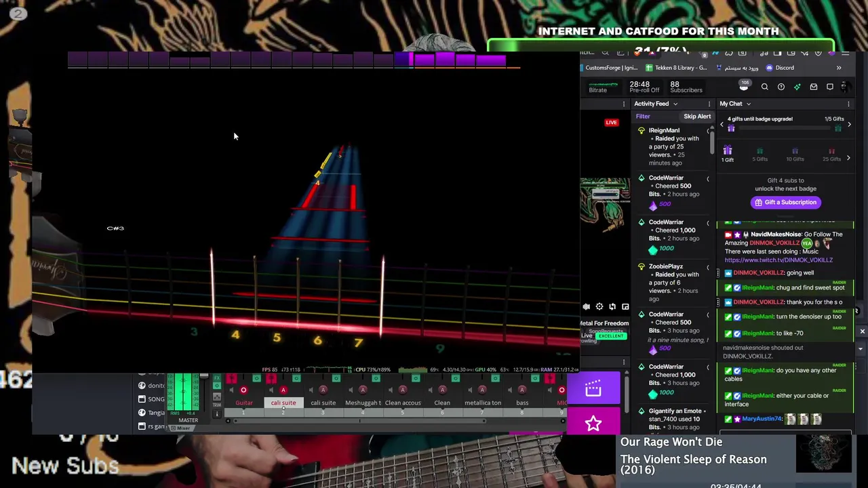Open message options beside 'going well' chat line
Image resolution: width=868 pixels, height=488 pixels.
718,273
